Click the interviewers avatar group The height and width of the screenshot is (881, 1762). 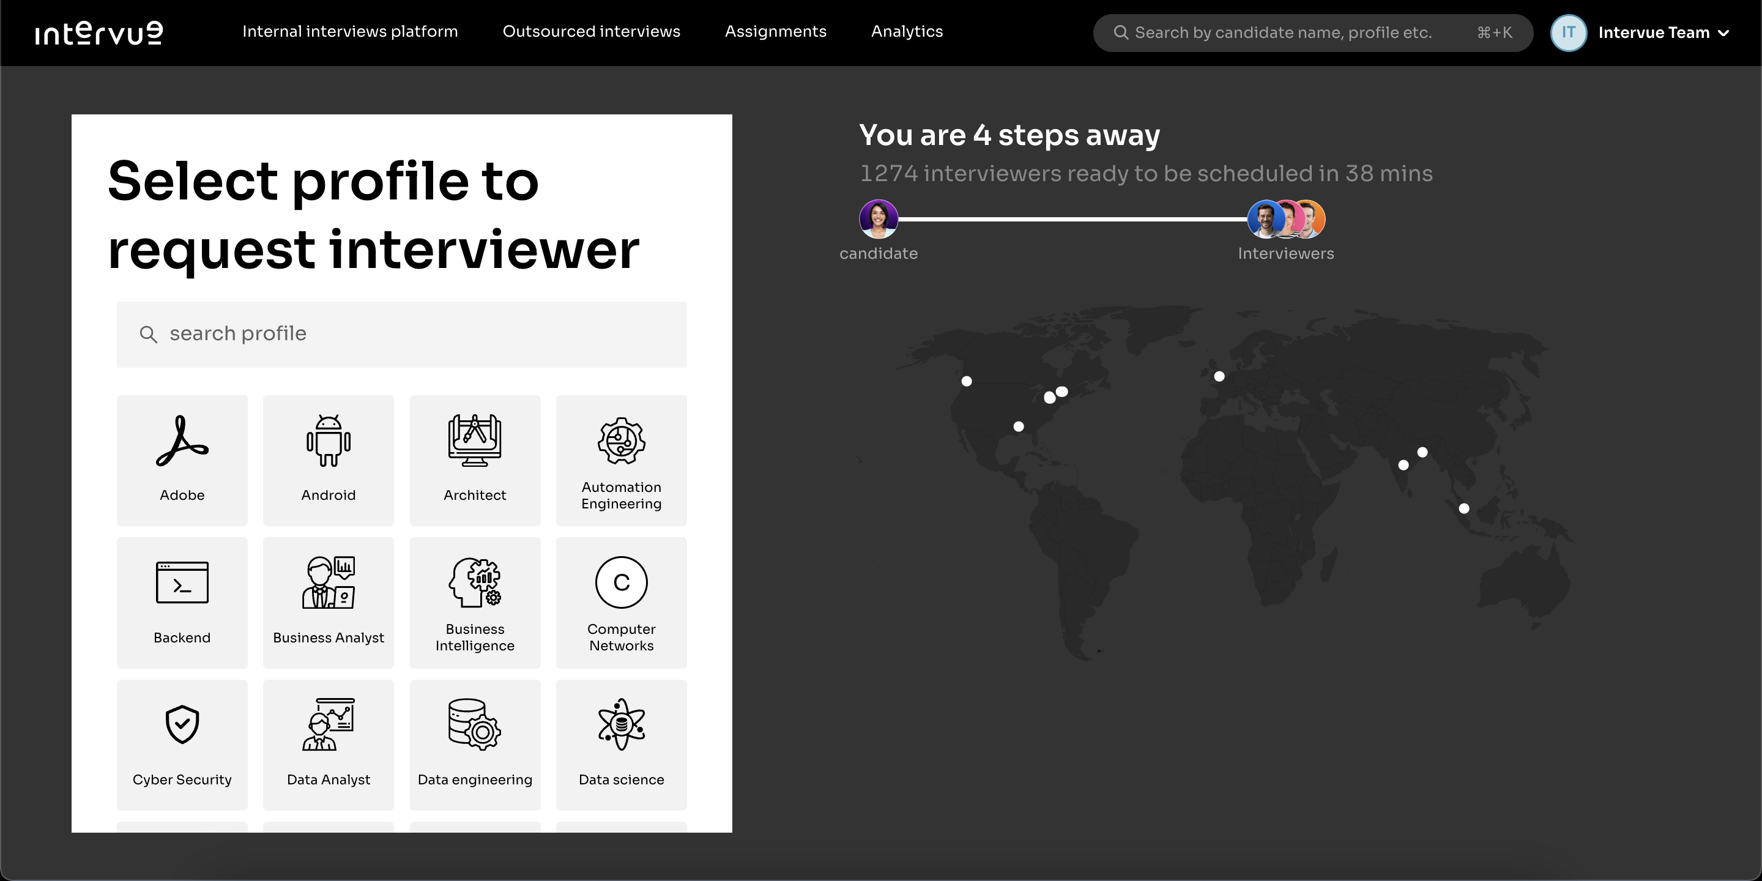tap(1286, 219)
